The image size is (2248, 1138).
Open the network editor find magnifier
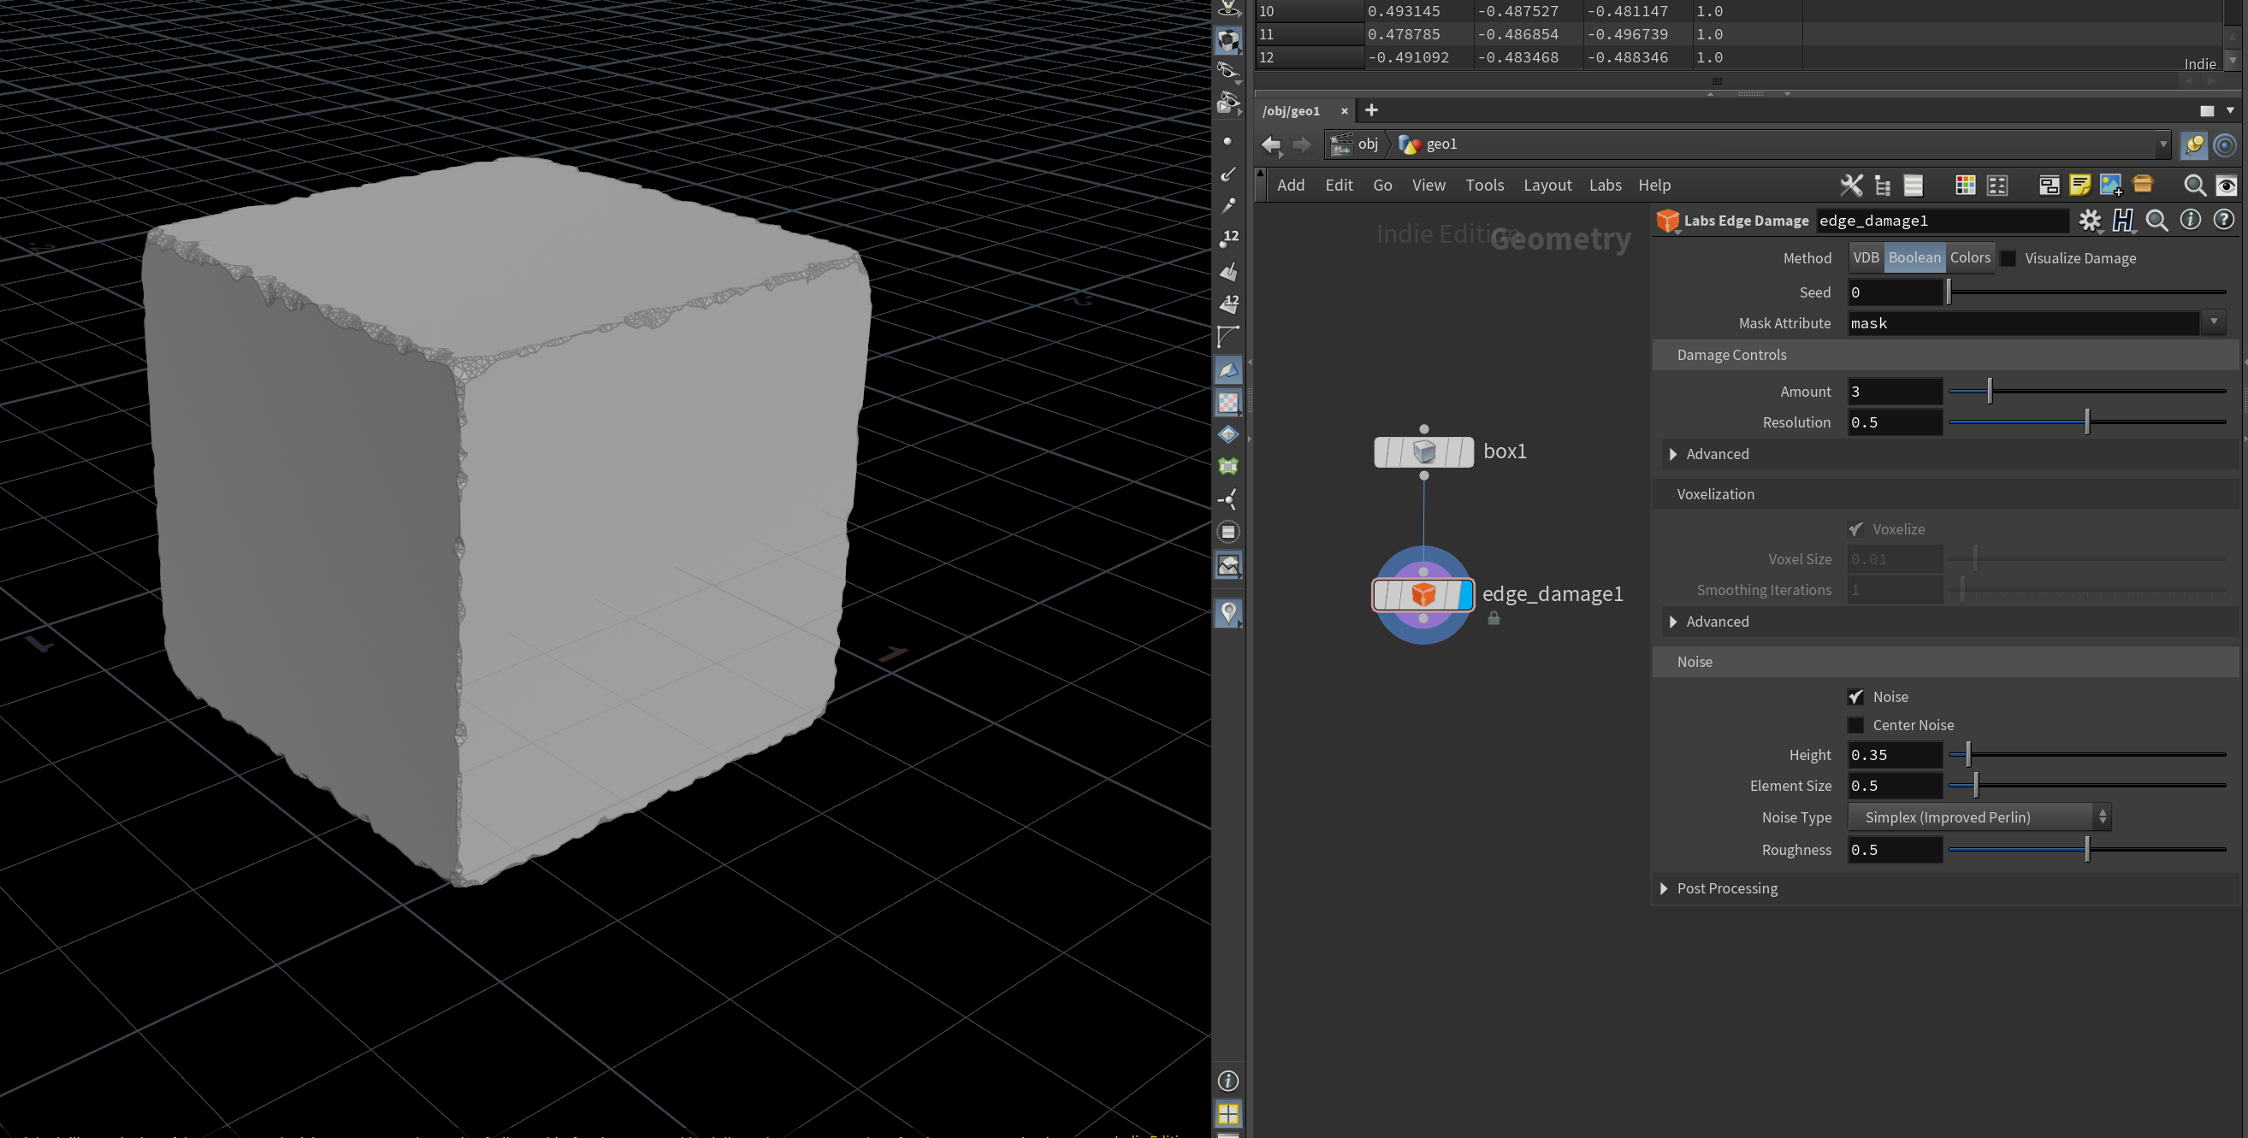coord(2194,185)
